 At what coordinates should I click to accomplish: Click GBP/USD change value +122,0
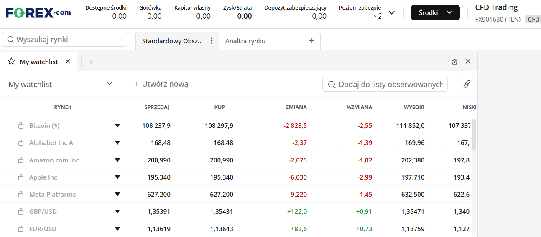(297, 211)
